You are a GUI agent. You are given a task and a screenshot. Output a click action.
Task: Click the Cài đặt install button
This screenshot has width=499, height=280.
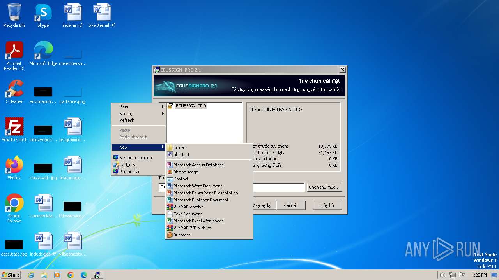(x=290, y=205)
